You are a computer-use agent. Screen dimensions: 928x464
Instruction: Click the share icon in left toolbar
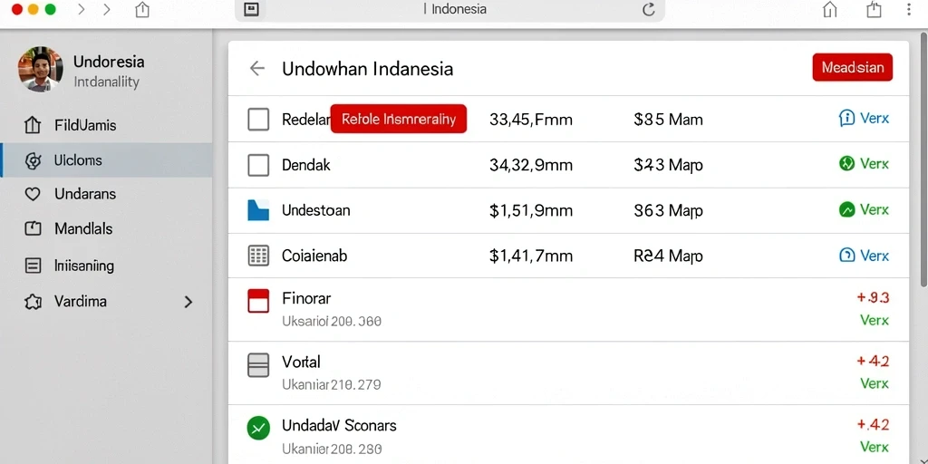click(x=142, y=9)
